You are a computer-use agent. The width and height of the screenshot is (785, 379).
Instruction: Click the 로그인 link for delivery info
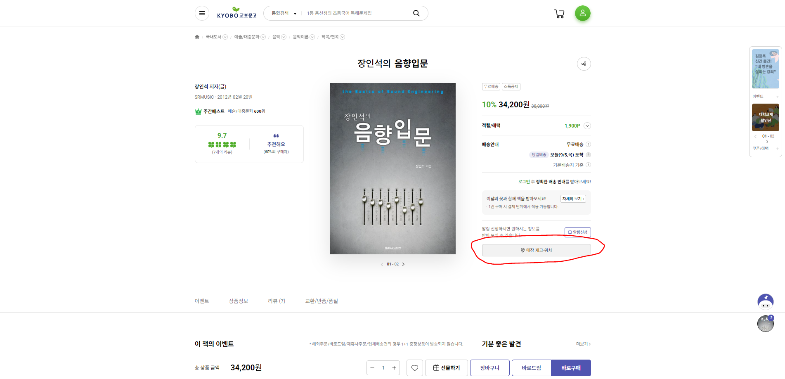pyautogui.click(x=524, y=181)
